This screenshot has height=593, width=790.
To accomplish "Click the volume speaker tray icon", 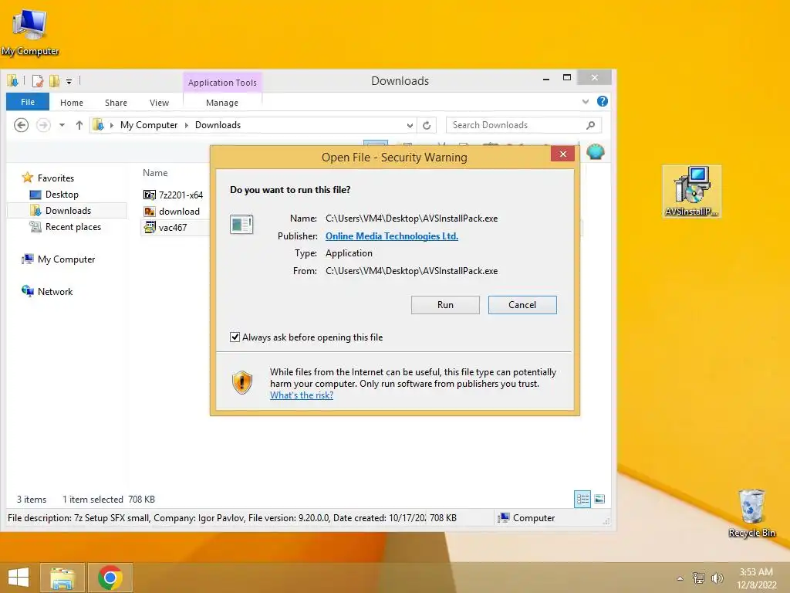I will [x=717, y=578].
